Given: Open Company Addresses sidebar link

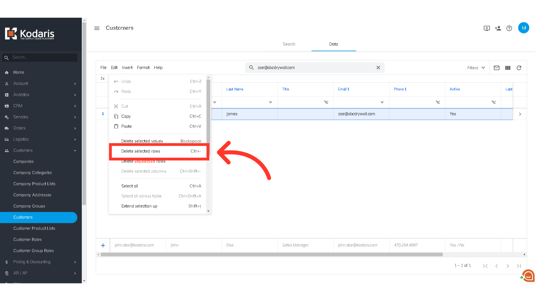Looking at the screenshot, I should [32, 195].
